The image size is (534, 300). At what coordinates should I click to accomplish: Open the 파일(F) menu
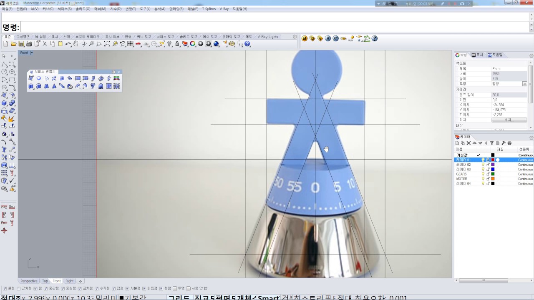[7, 9]
